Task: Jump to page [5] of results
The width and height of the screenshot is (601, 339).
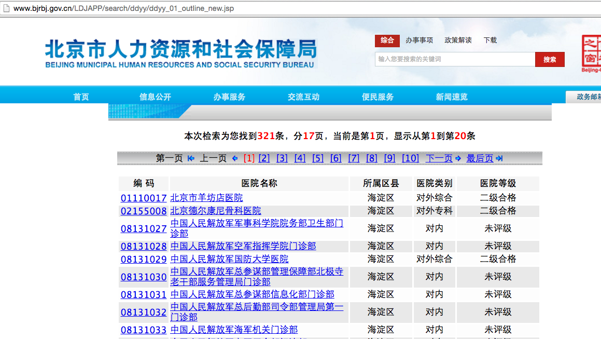Action: (x=318, y=158)
